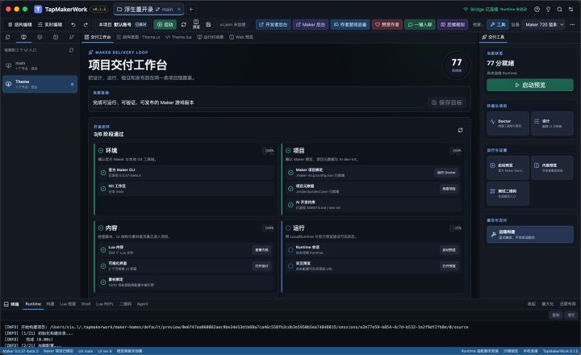The image size is (581, 355).
Task: Click the 远端构建 wrench card
Action: (x=530, y=234)
